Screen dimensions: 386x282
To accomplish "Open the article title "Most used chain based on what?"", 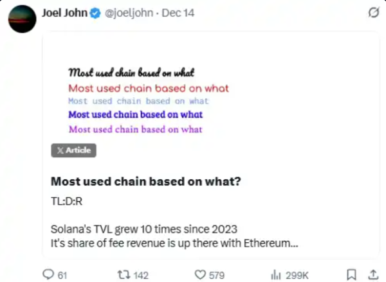I will click(145, 181).
